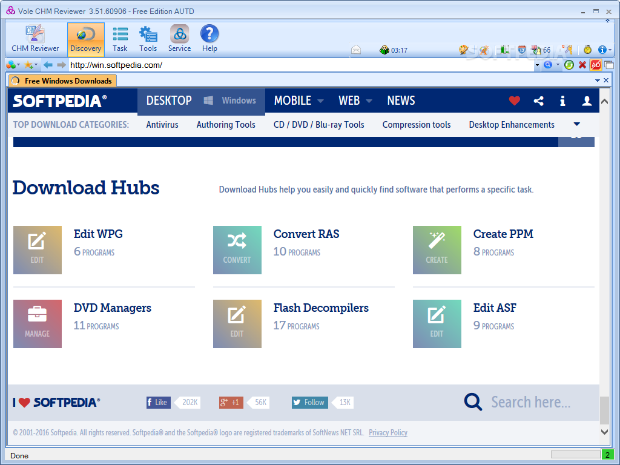The height and width of the screenshot is (465, 620).
Task: Open the NEWS section
Action: click(x=401, y=101)
